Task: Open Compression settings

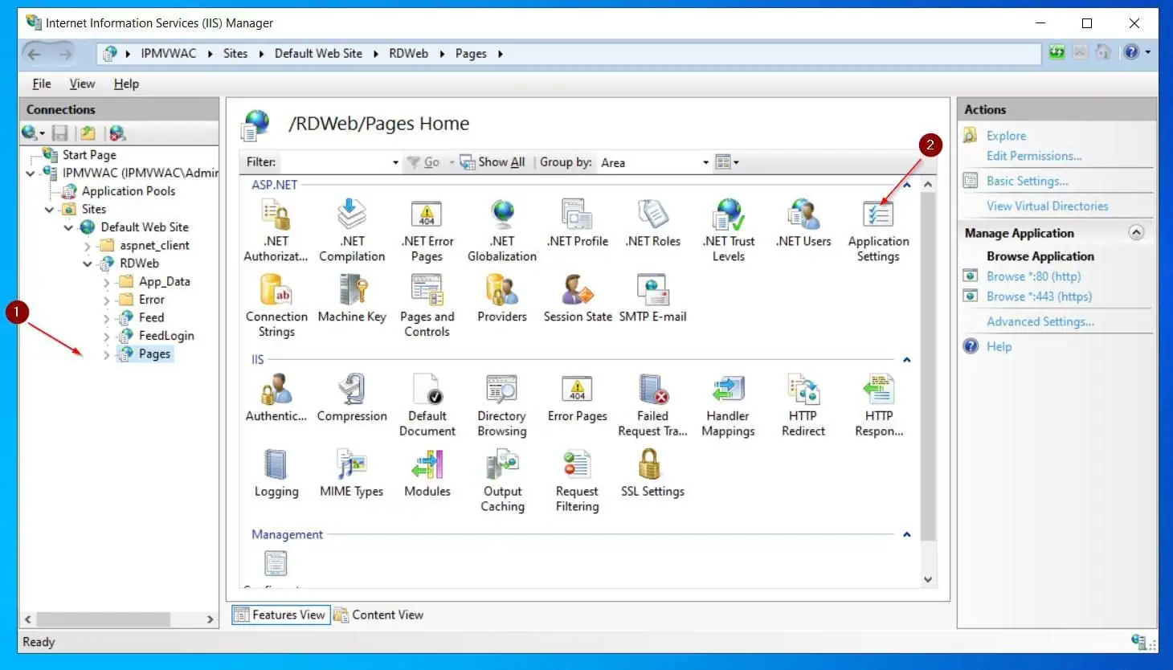Action: pyautogui.click(x=352, y=398)
